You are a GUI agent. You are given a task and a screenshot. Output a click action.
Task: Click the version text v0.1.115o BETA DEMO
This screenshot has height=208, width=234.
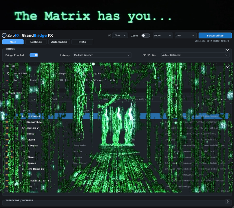pos(207,41)
